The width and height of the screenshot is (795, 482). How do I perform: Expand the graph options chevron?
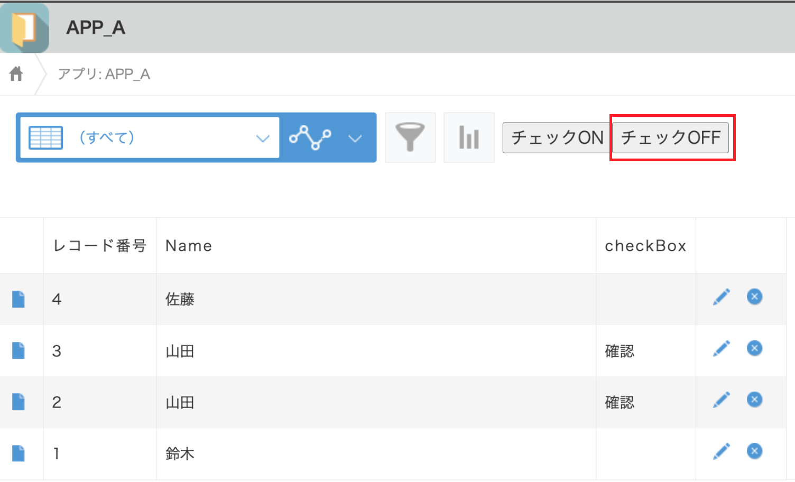tap(355, 137)
